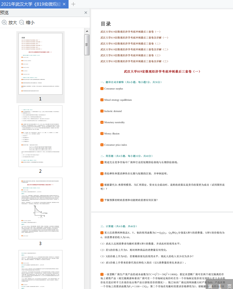233x289 pixels.
Task: Click the zoom in magnifier icon
Action: coord(4,22)
